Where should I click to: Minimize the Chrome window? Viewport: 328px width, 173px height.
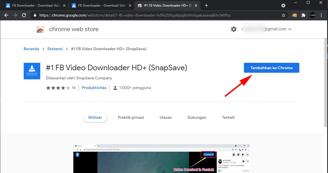point(295,3)
